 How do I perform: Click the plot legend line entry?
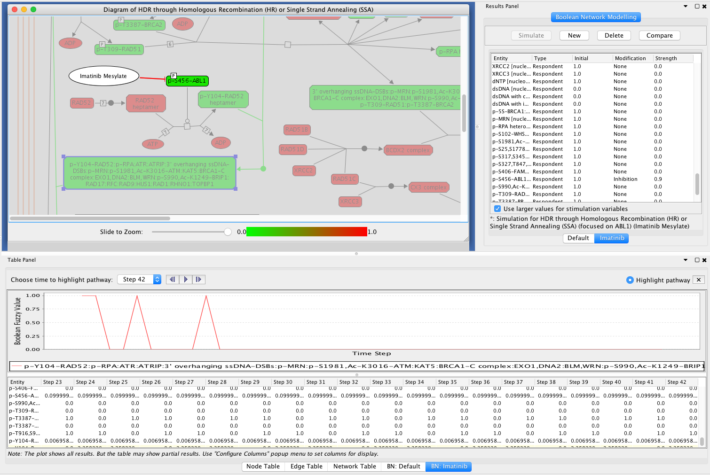[x=357, y=366]
